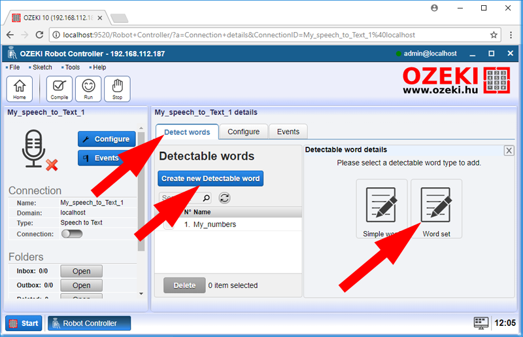Switch to the Detect words tab
This screenshot has width=523, height=337.
click(x=187, y=132)
